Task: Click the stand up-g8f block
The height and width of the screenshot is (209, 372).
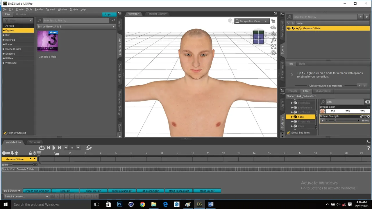Action: (208, 191)
